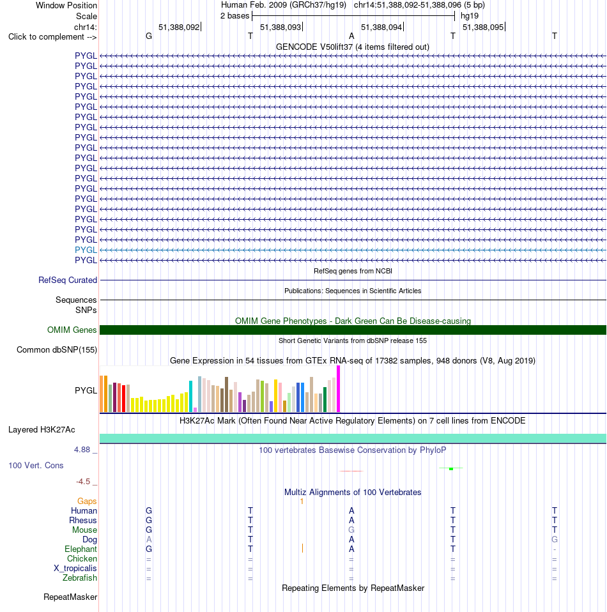Open 'Repeating Elements by RepeatMasker' title
This screenshot has height=612, width=607.
tap(353, 588)
